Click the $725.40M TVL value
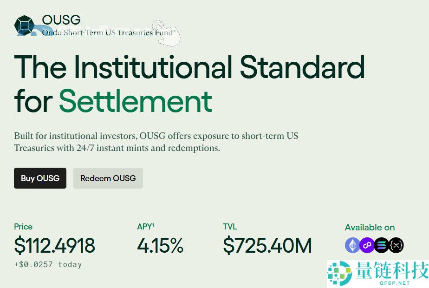The image size is (429, 288). tap(267, 245)
